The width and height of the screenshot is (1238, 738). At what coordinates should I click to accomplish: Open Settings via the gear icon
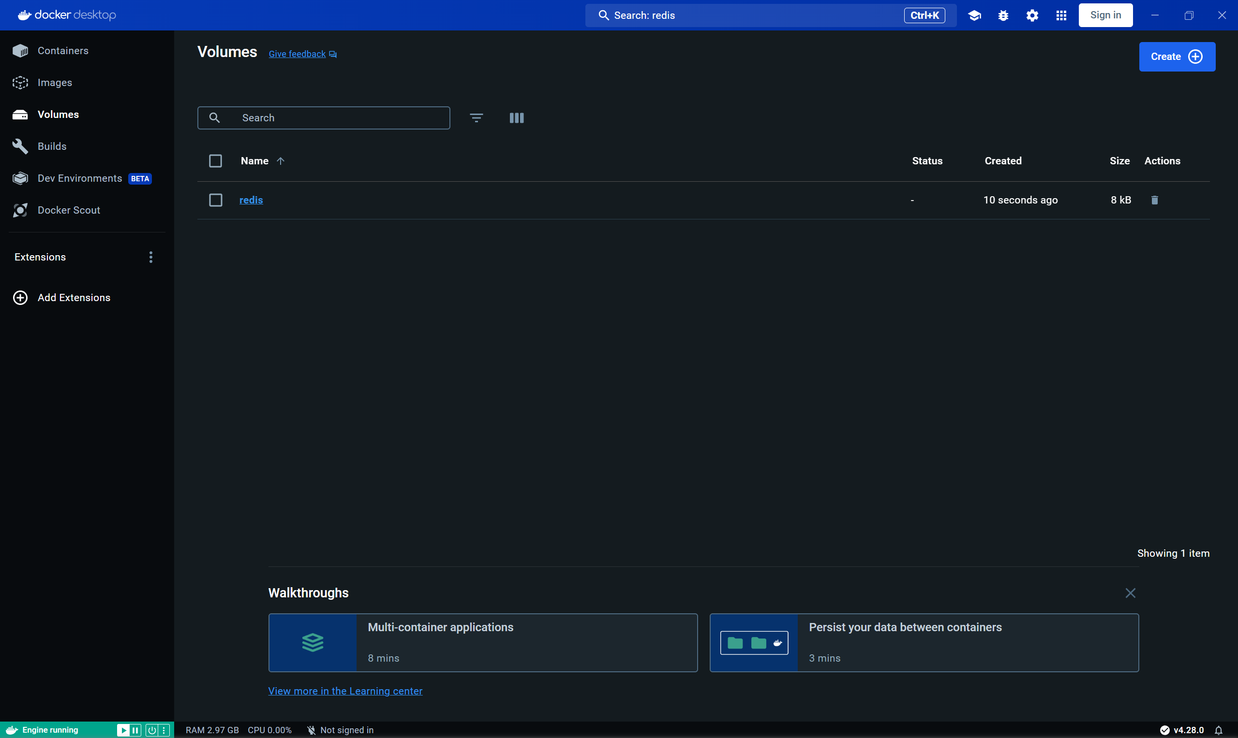pos(1032,15)
